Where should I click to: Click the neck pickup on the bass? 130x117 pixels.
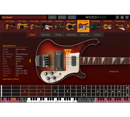(x=74, y=61)
